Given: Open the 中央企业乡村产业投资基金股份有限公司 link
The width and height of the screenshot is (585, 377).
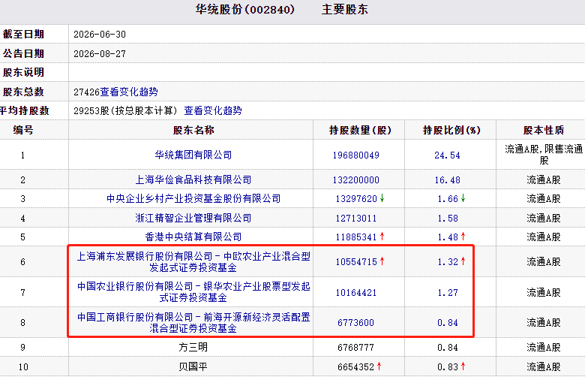Looking at the screenshot, I should pyautogui.click(x=193, y=199).
